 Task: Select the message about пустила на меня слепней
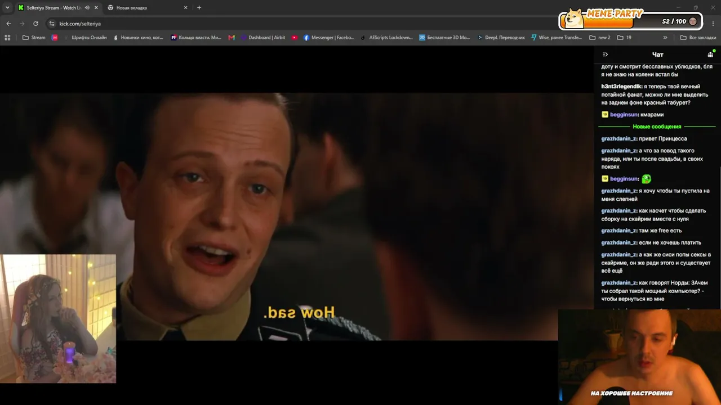655,195
